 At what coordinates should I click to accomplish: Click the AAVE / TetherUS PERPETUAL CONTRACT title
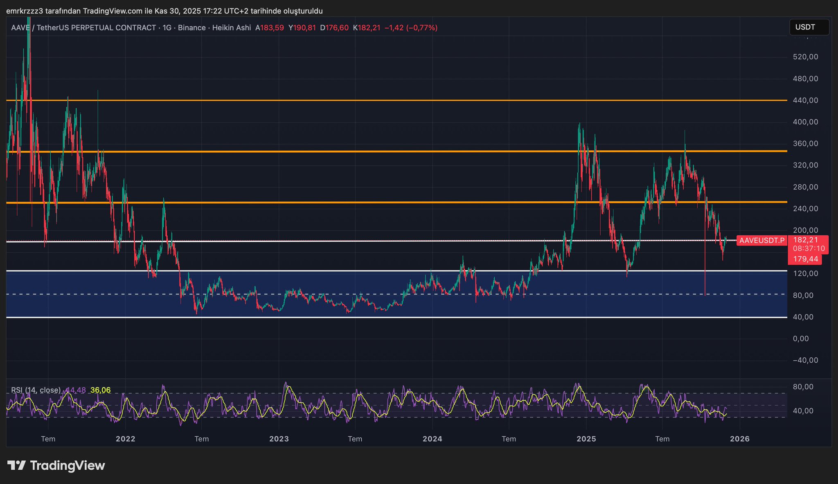[x=83, y=28]
